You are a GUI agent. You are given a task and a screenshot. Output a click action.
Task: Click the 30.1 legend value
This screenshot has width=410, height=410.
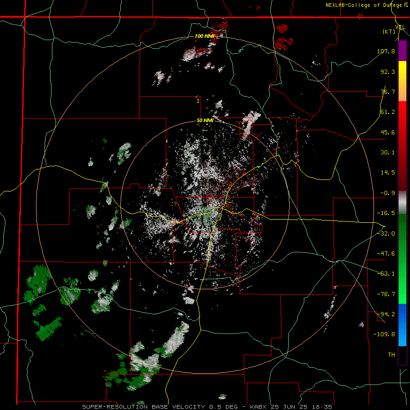(388, 153)
